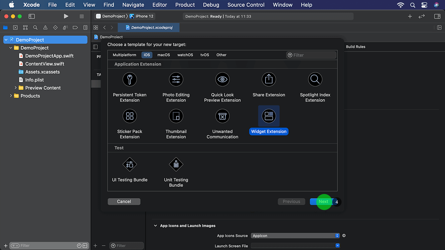445x250 pixels.
Task: Choose the Sticker Pack Extension template
Action: click(130, 124)
